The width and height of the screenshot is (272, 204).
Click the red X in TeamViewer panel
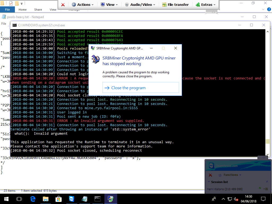click(x=210, y=175)
